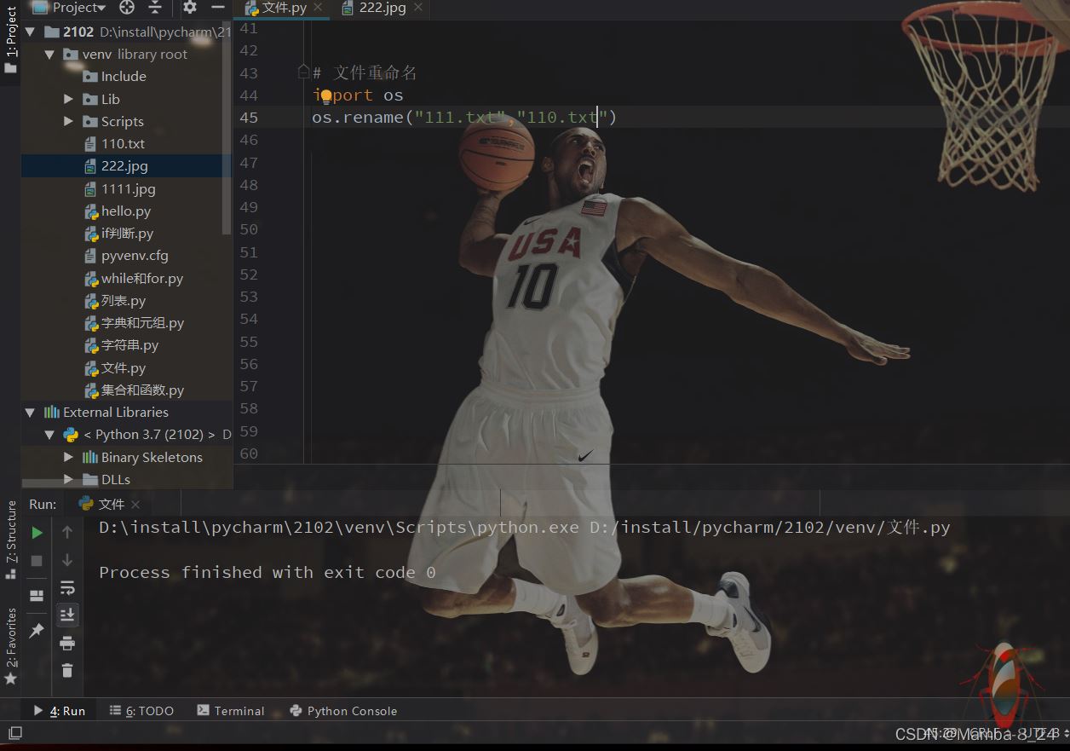Rerun the script with green play button
Screen dimensions: 1070x751
pos(37,533)
